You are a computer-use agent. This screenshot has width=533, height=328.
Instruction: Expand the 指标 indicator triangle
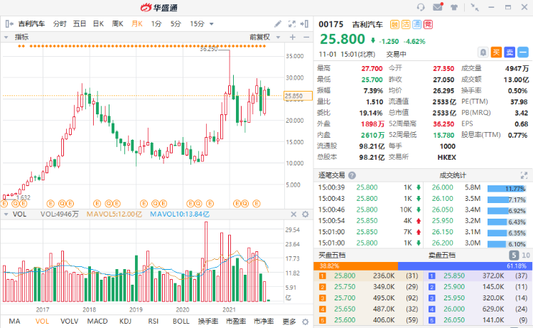point(6,38)
